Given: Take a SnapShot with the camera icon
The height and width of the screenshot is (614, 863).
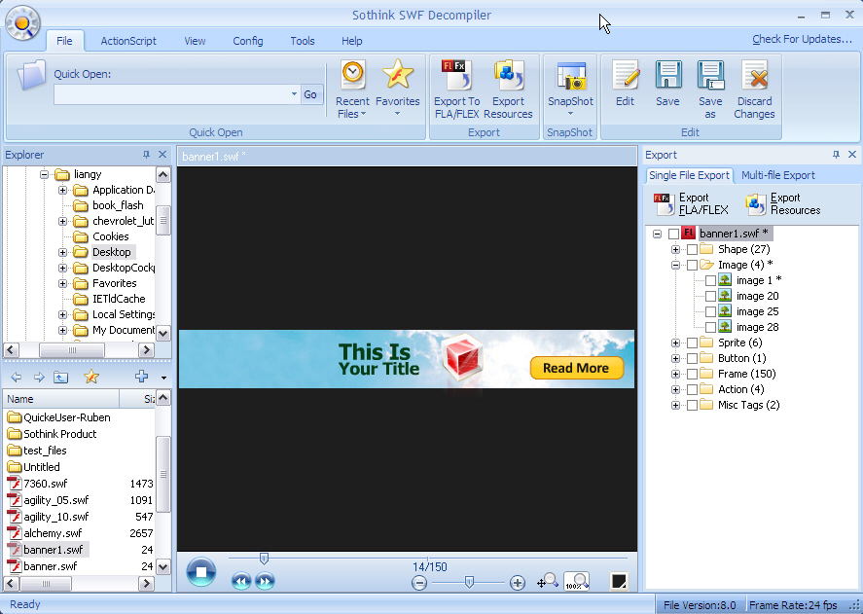Looking at the screenshot, I should pos(570,90).
